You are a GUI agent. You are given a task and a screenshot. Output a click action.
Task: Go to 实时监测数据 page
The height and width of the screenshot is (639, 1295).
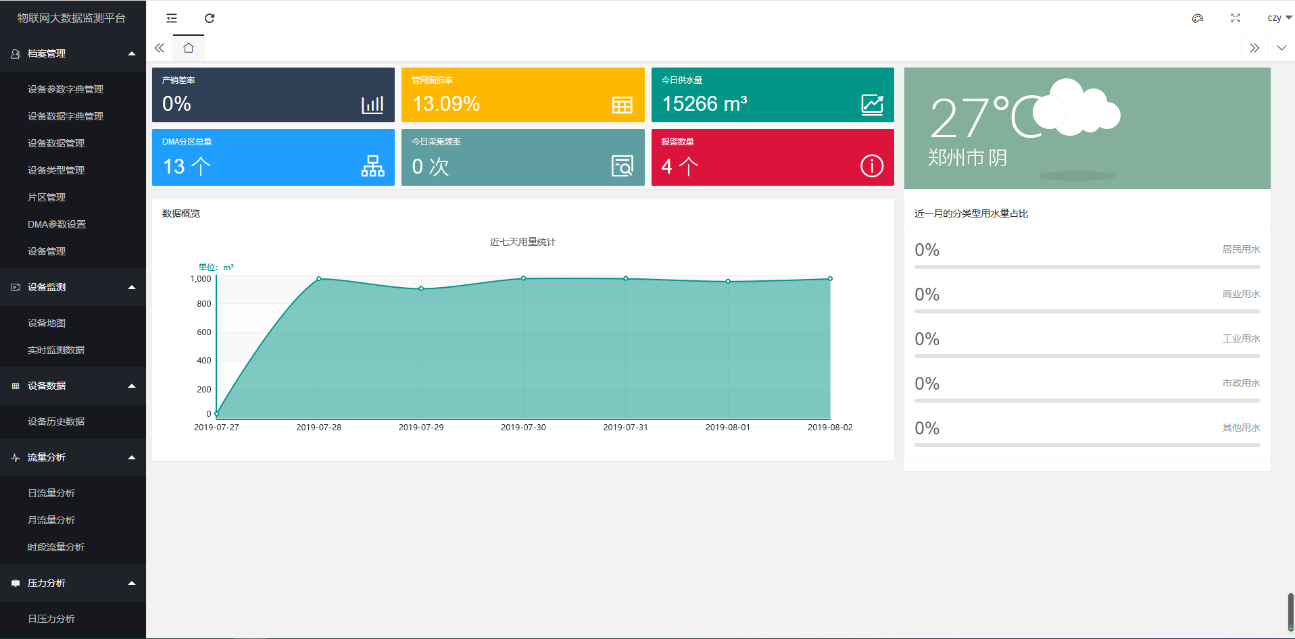pos(56,350)
